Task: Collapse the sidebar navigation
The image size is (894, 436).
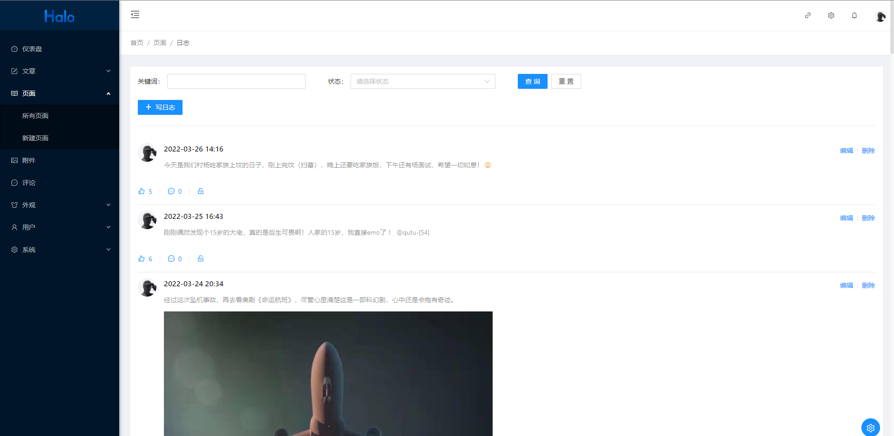Action: click(x=135, y=14)
